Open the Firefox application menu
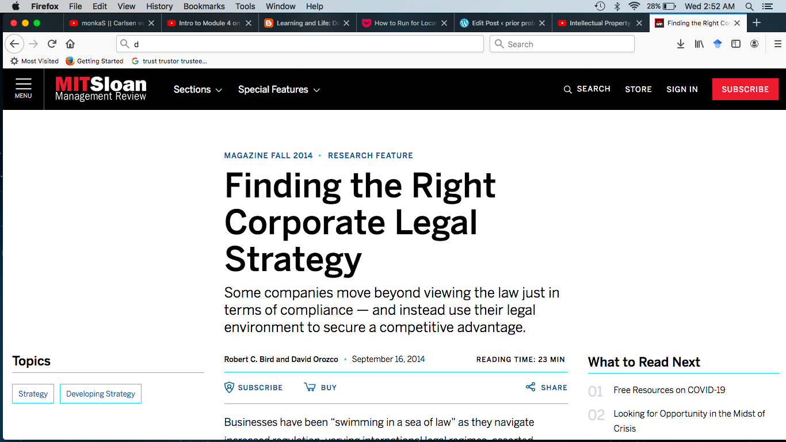786x442 pixels. pos(777,44)
